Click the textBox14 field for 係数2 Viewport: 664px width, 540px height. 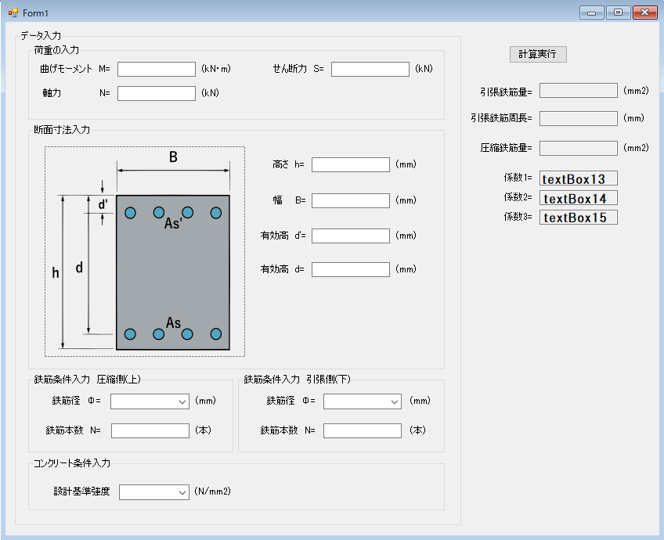click(x=579, y=198)
